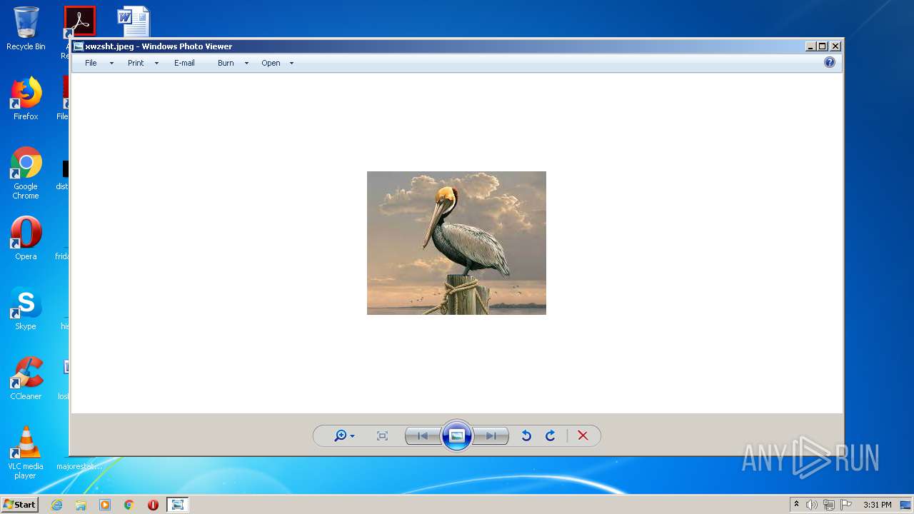Select the Opera desktop icon
The height and width of the screenshot is (514, 914).
[26, 238]
